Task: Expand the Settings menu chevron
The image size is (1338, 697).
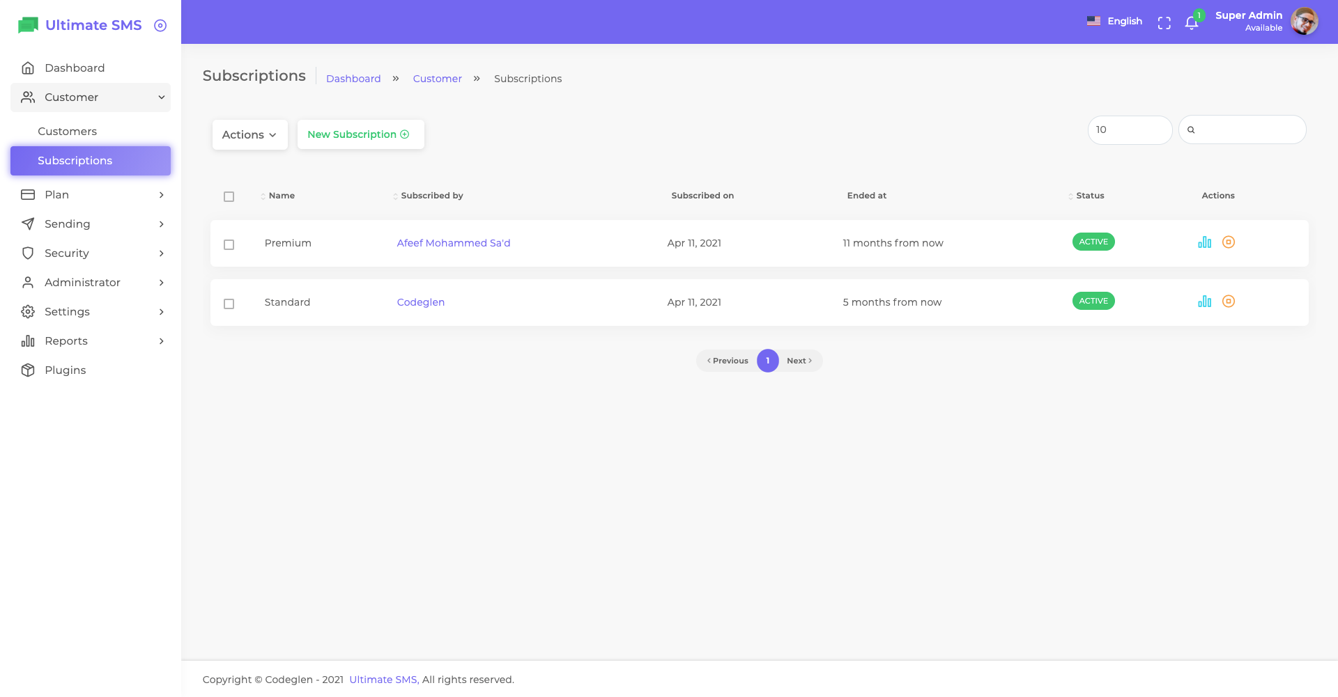Action: [x=162, y=312]
